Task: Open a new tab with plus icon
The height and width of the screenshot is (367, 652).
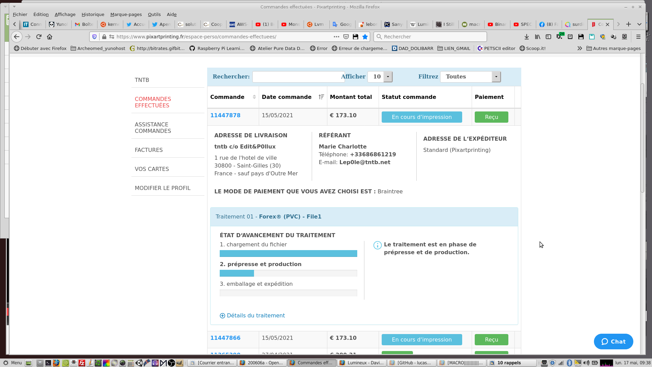Action: coord(629,24)
